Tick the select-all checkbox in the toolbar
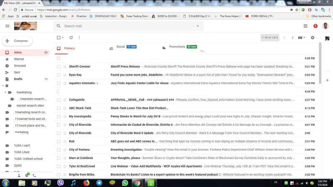333x187 pixels. 59,38
